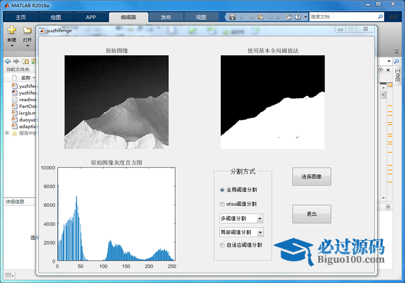The width and height of the screenshot is (405, 283).
Task: Click the editor vertical scrollbar up arrow
Action: [x=383, y=88]
